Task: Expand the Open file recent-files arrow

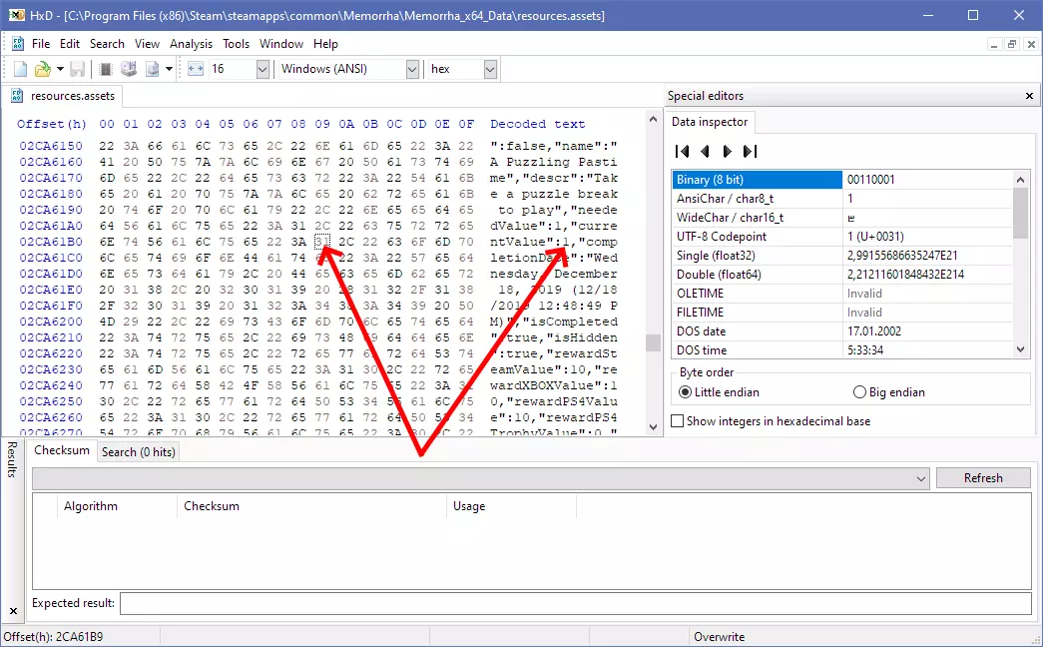Action: tap(60, 69)
